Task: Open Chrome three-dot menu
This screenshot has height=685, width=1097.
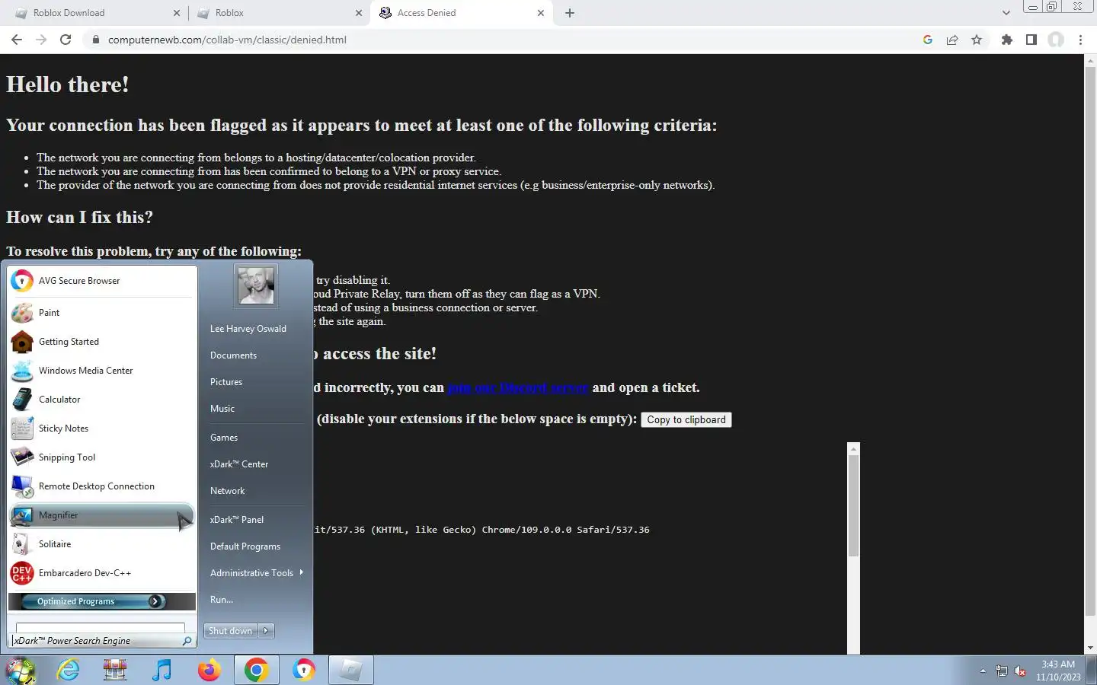Action: (1080, 40)
